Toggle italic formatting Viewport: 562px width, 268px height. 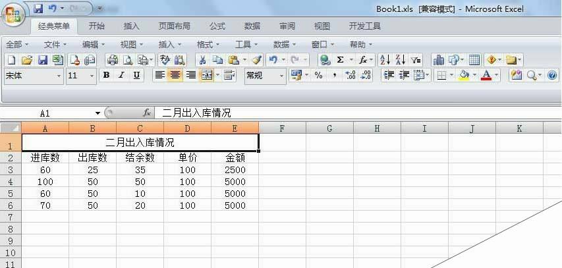[x=121, y=75]
